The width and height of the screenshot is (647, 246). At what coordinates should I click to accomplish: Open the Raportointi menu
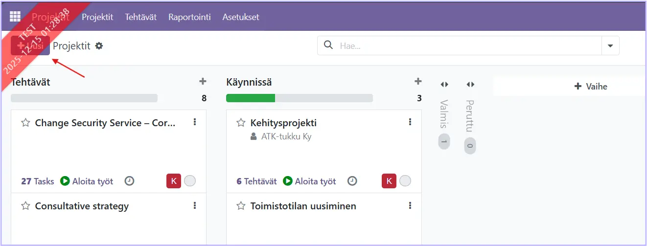(x=189, y=17)
